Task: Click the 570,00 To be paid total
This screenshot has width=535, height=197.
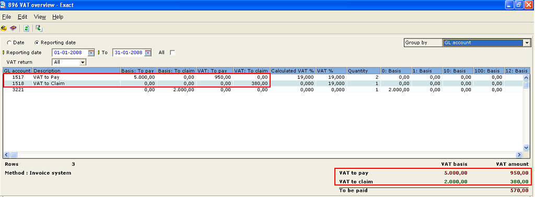Action: click(x=520, y=191)
